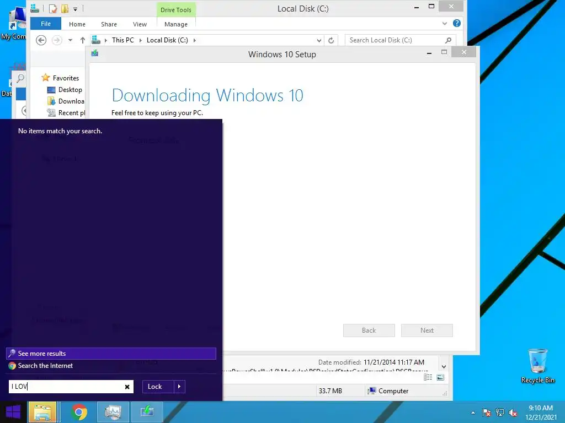Switch to the Home ribbon tab

(x=77, y=24)
